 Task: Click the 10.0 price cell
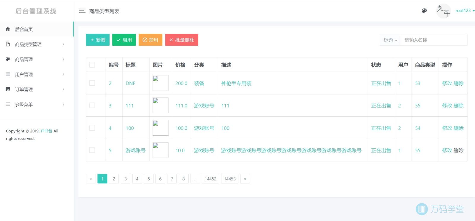(x=180, y=150)
